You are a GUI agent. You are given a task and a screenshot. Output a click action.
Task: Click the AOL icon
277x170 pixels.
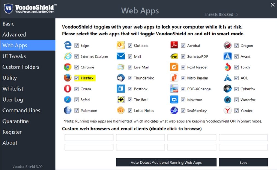[x=228, y=78]
